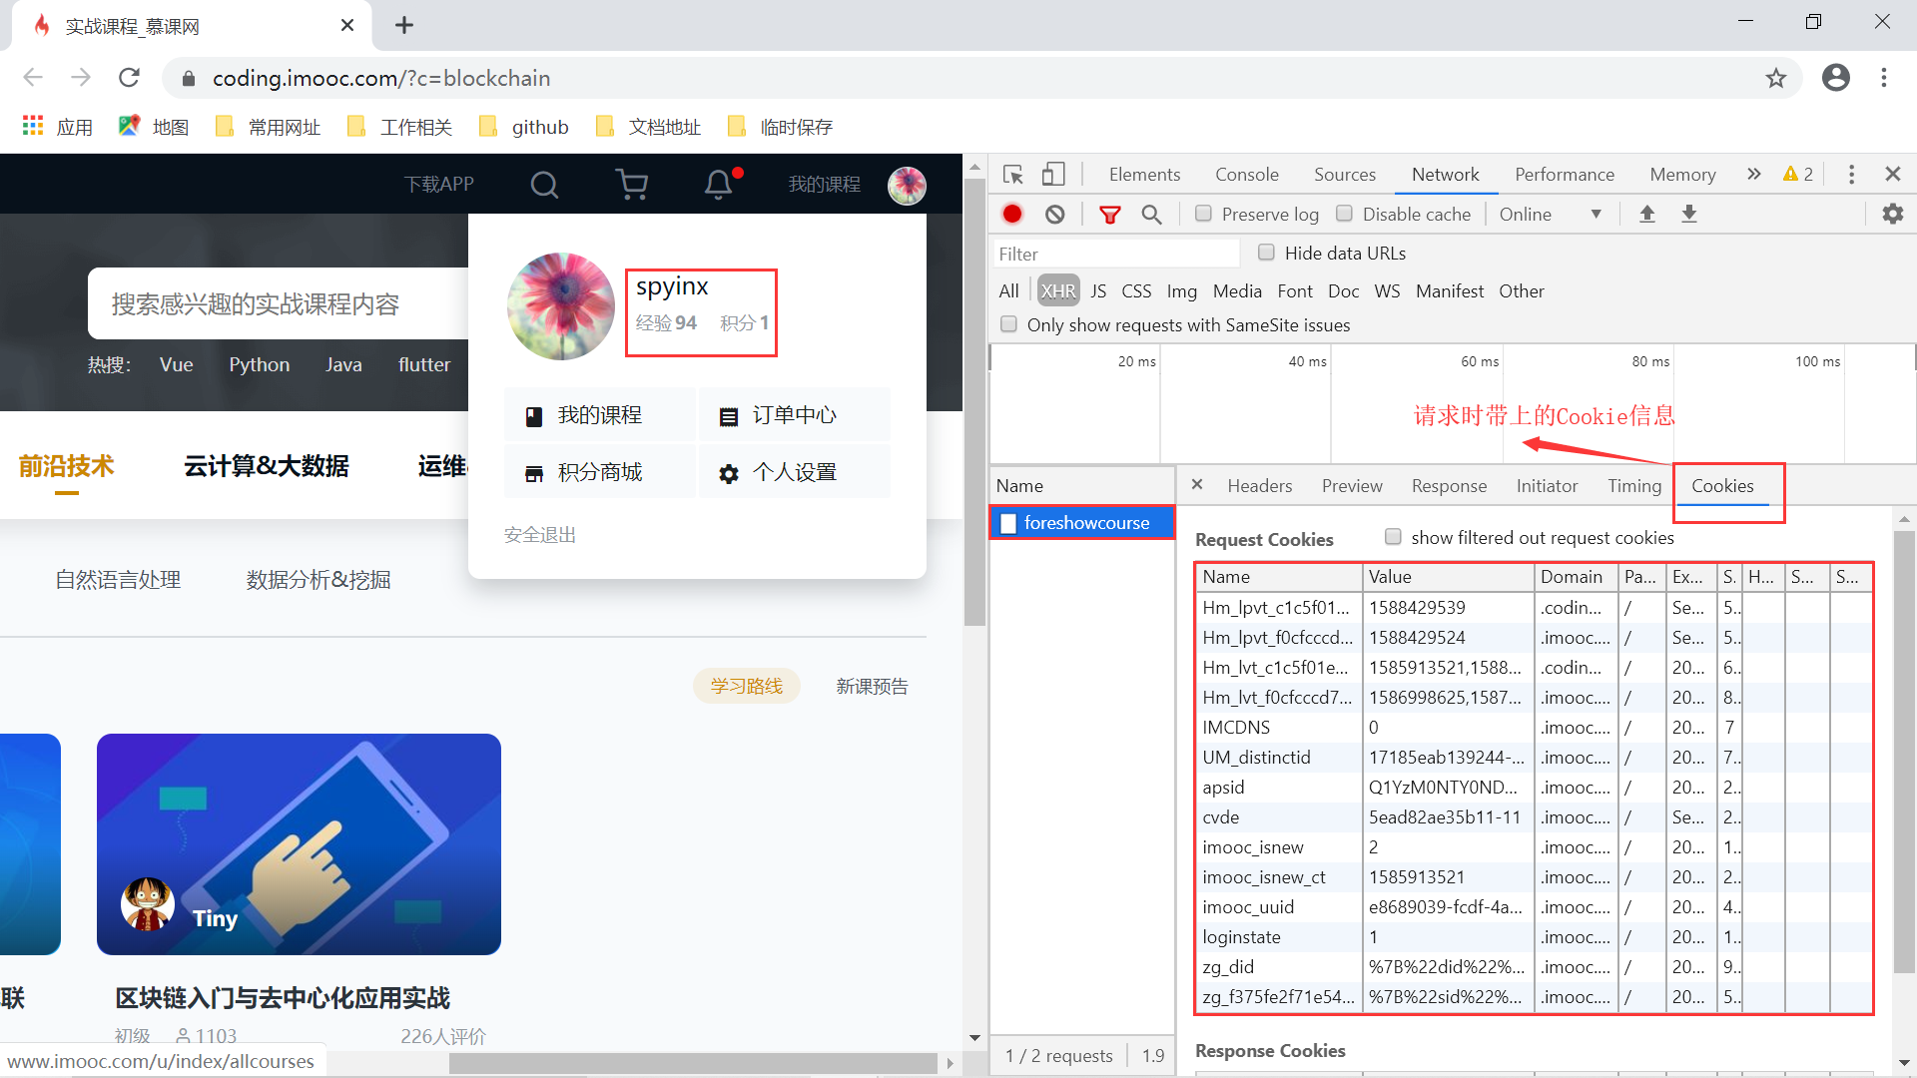Open the shopping cart icon
The image size is (1917, 1078).
(631, 184)
